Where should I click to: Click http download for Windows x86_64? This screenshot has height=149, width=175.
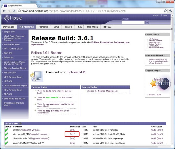coord(72,134)
